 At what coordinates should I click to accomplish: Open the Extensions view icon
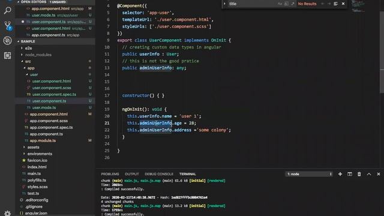8,56
